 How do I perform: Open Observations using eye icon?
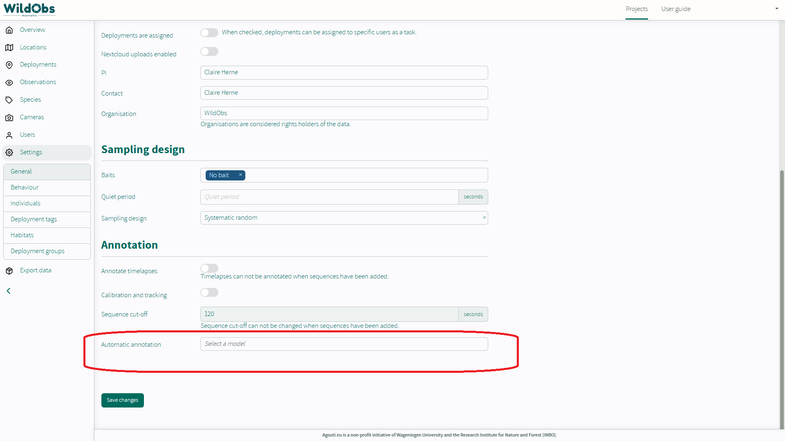point(9,82)
